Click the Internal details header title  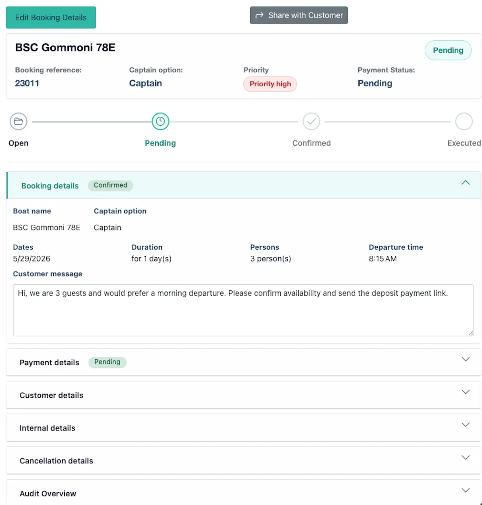click(48, 428)
